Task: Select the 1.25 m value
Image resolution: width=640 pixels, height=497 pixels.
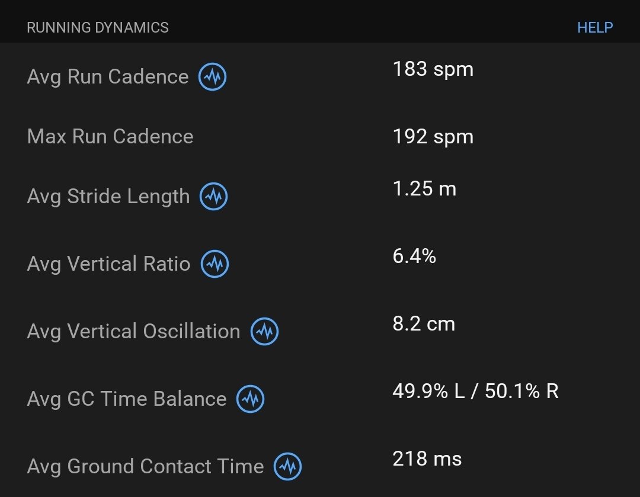Action: point(424,189)
